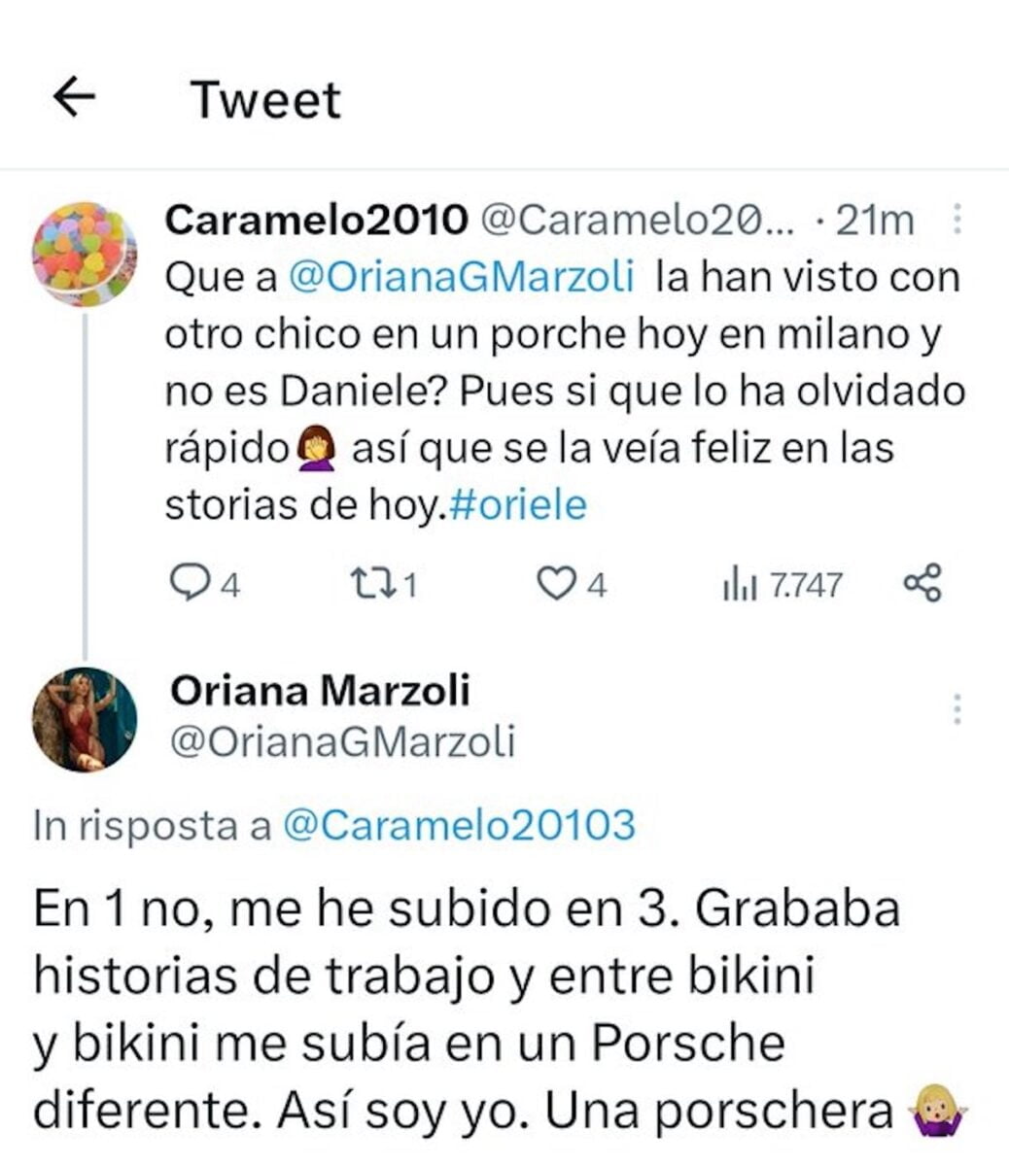Open more options on Caramelo2010's tweet
This screenshot has height=1166, width=1009.
pos(957,220)
